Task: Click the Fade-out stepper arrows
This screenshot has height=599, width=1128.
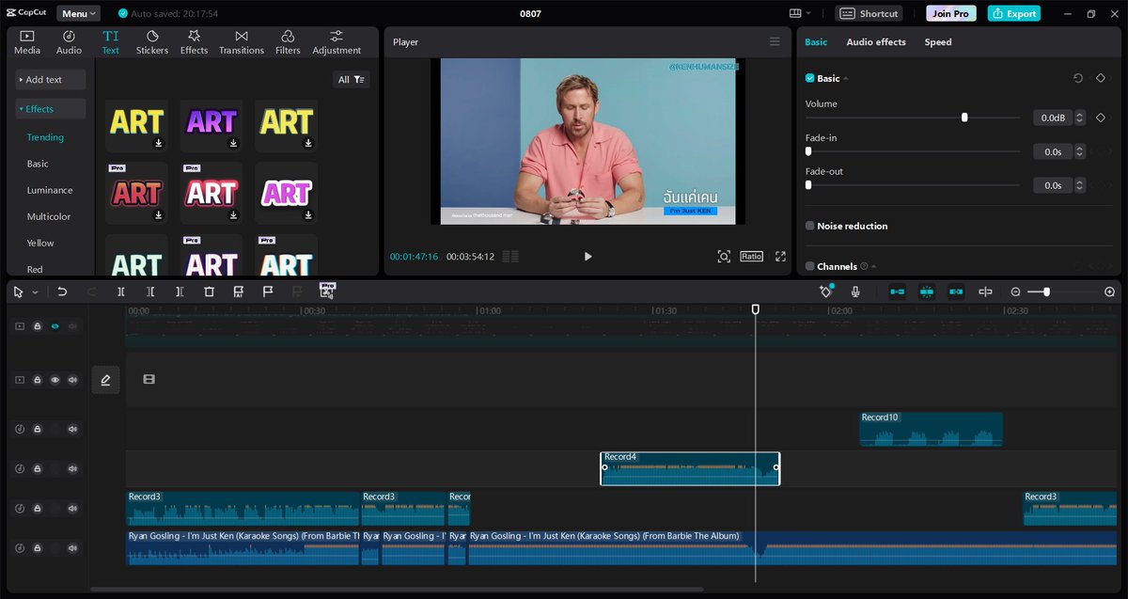Action: click(1079, 185)
